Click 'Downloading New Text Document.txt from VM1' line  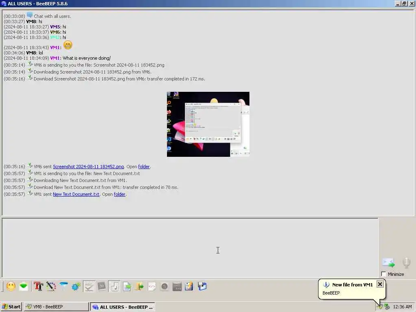pos(65,180)
